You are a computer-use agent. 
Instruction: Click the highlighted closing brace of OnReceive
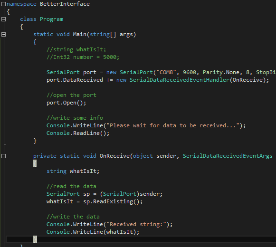pos(35,239)
